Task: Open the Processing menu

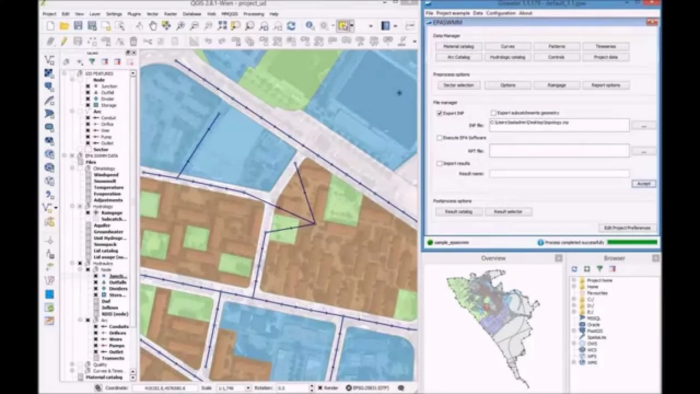Action: [254, 14]
